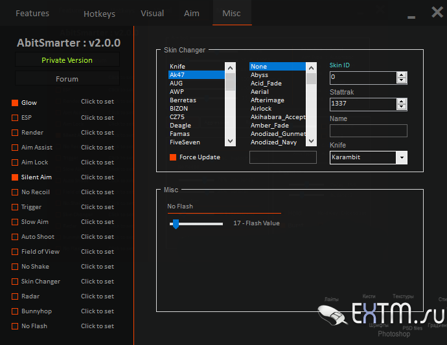Screen dimensions: 447x345
Task: Select Knife in the weapon list
Action: (x=196, y=67)
